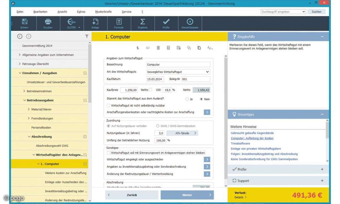Image resolution: width=340 pixels, height=204 pixels.
Task: Open link Computer: Aufteilung der Kosten
Action: click(x=252, y=138)
